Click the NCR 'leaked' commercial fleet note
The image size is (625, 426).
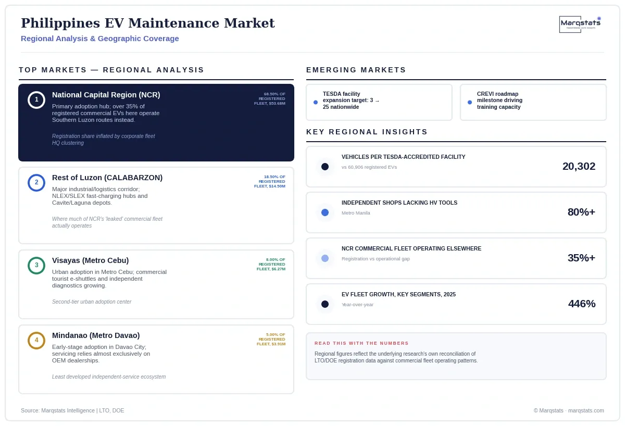click(107, 222)
